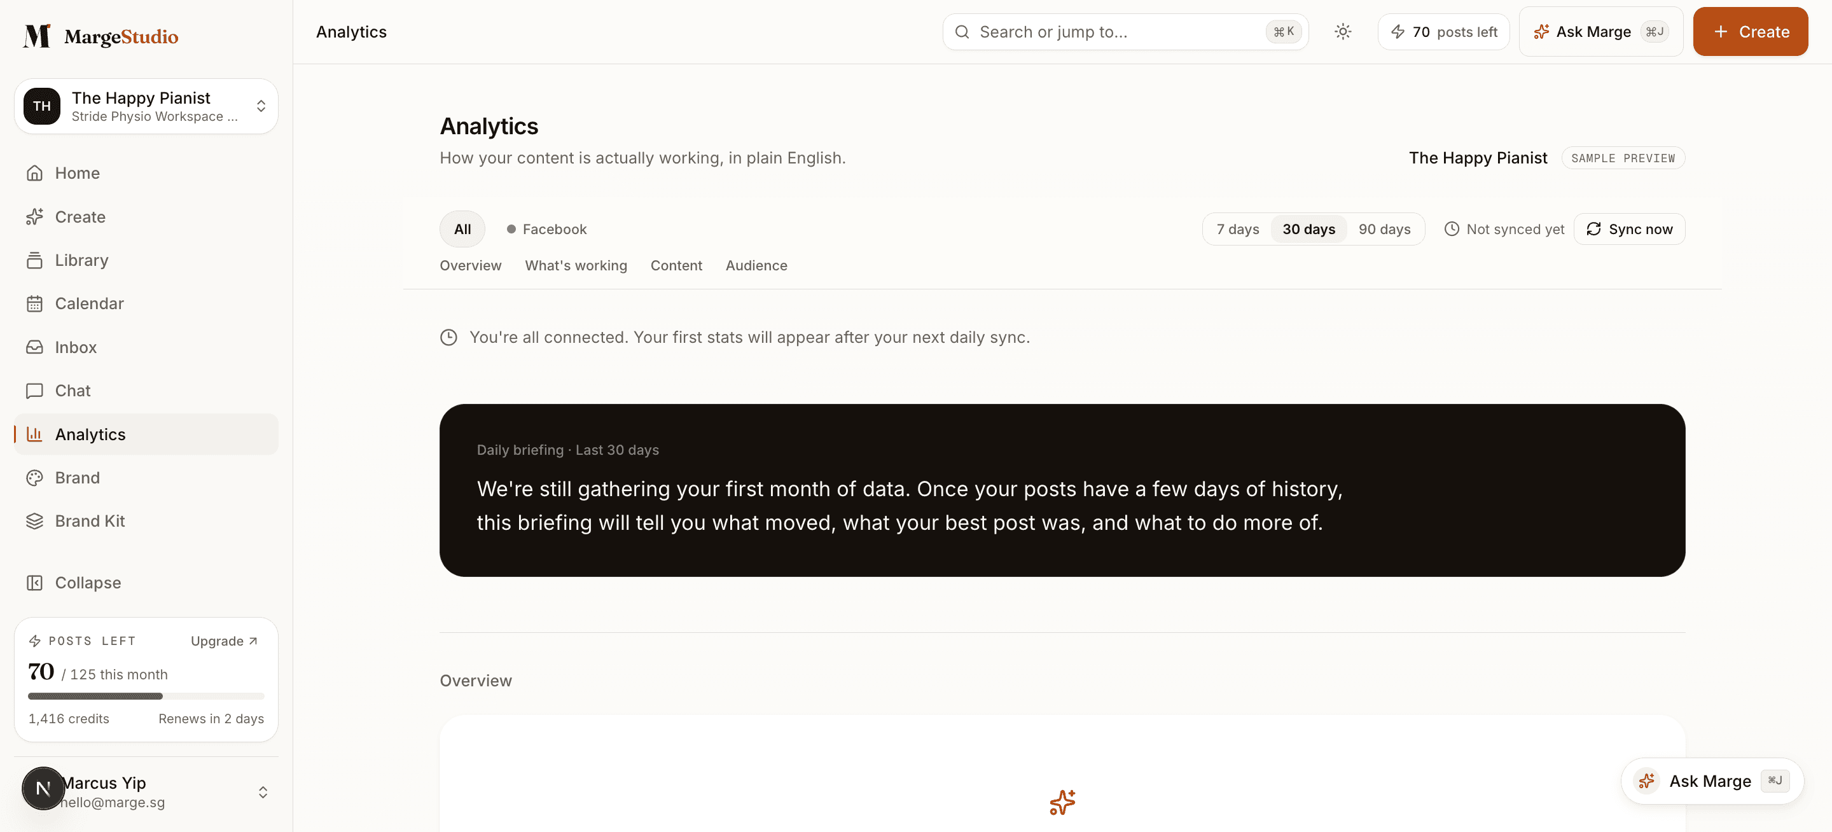Open the Home sidebar icon
The width and height of the screenshot is (1832, 832).
(34, 173)
